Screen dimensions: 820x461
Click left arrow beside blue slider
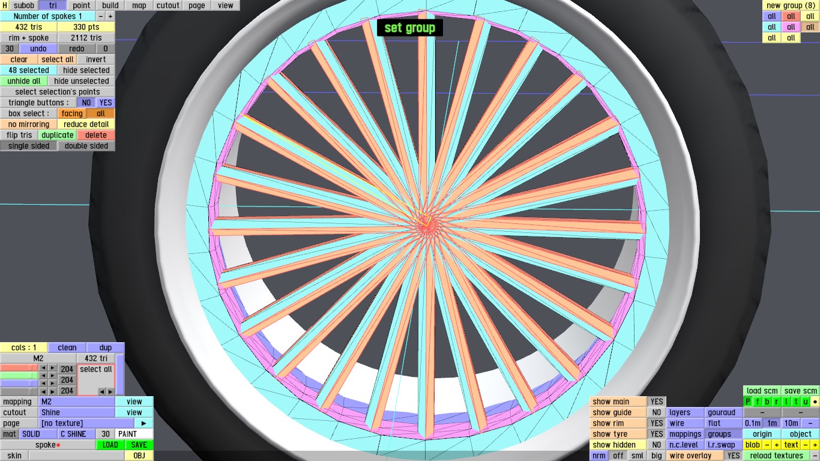click(43, 384)
